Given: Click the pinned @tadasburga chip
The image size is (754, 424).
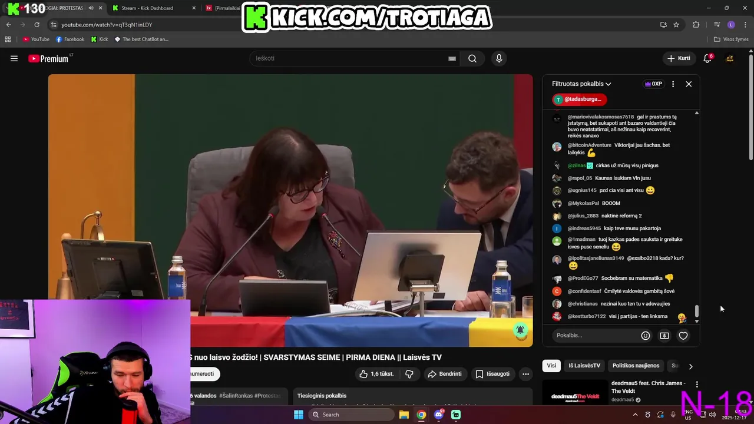Looking at the screenshot, I should (x=580, y=99).
